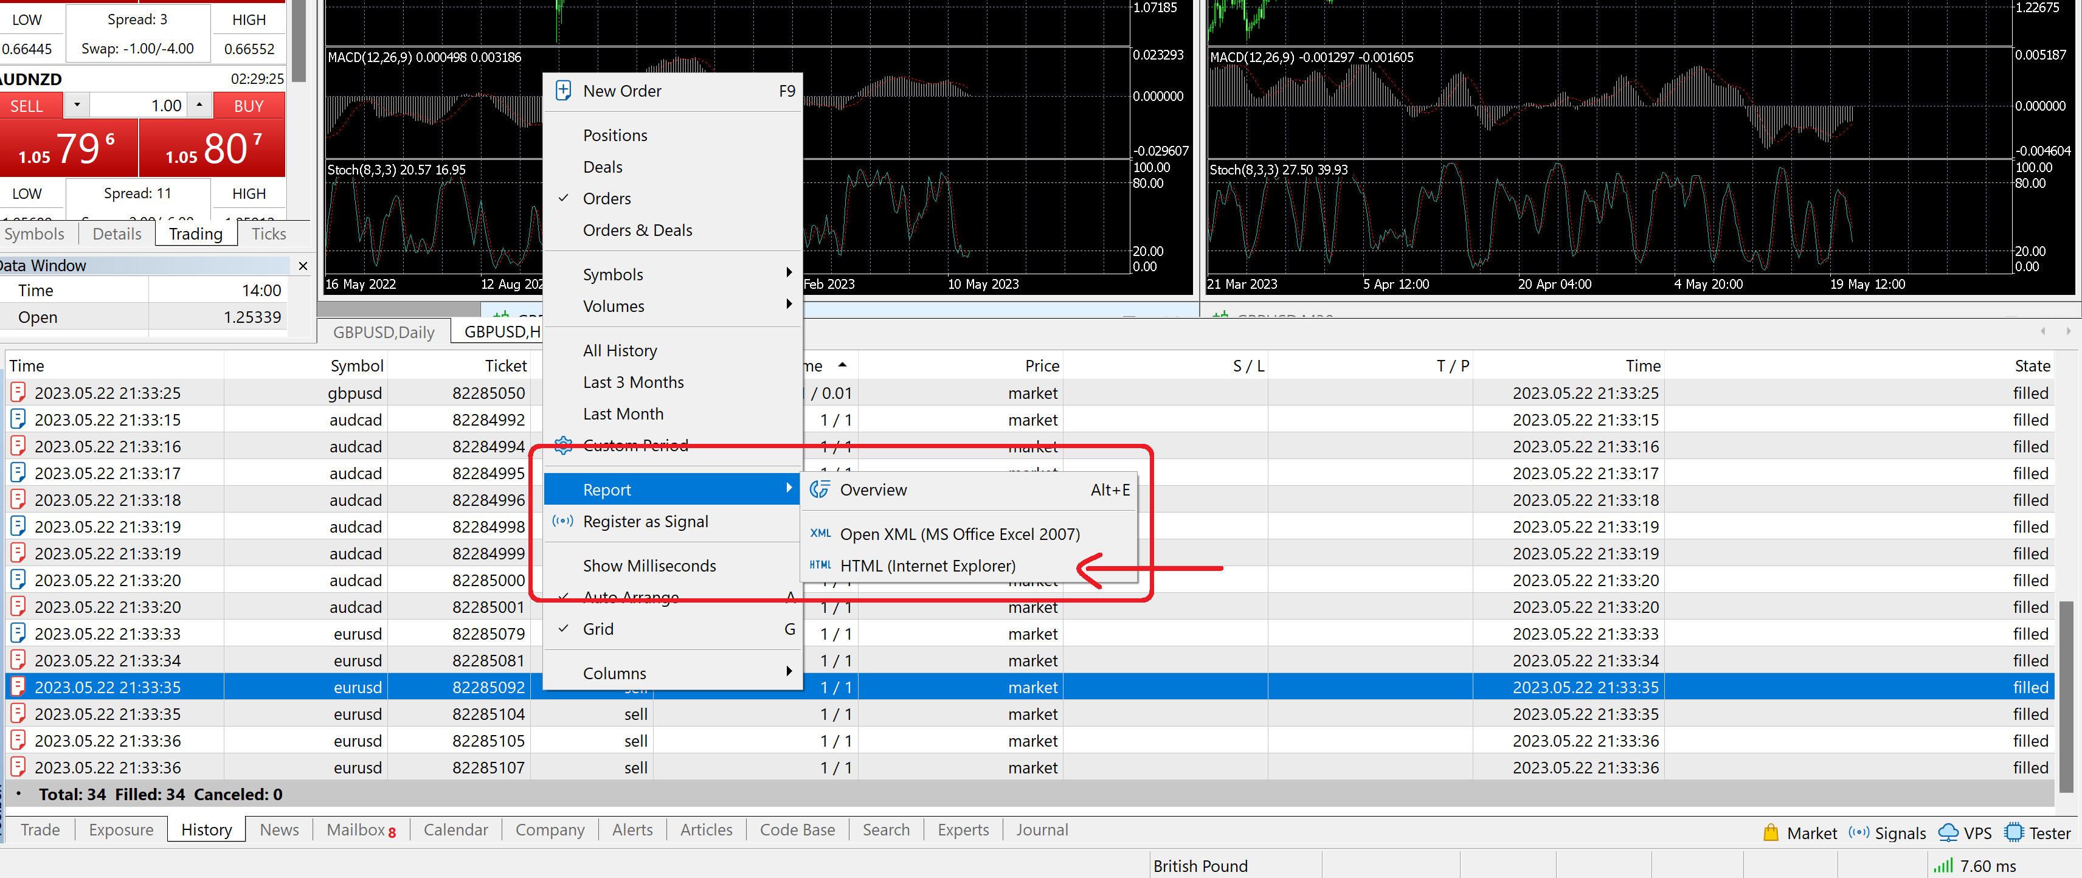Click the HTML (Internet Explorer) icon
This screenshot has height=878, width=2082.
pos(820,565)
